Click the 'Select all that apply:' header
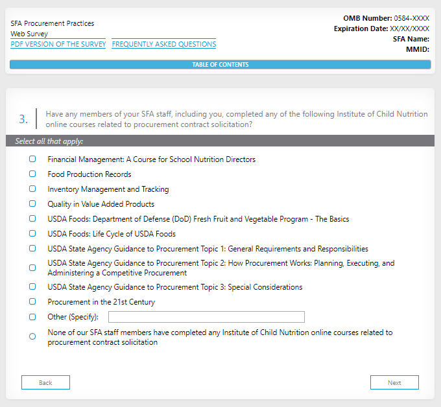441x407 pixels. [x=49, y=141]
